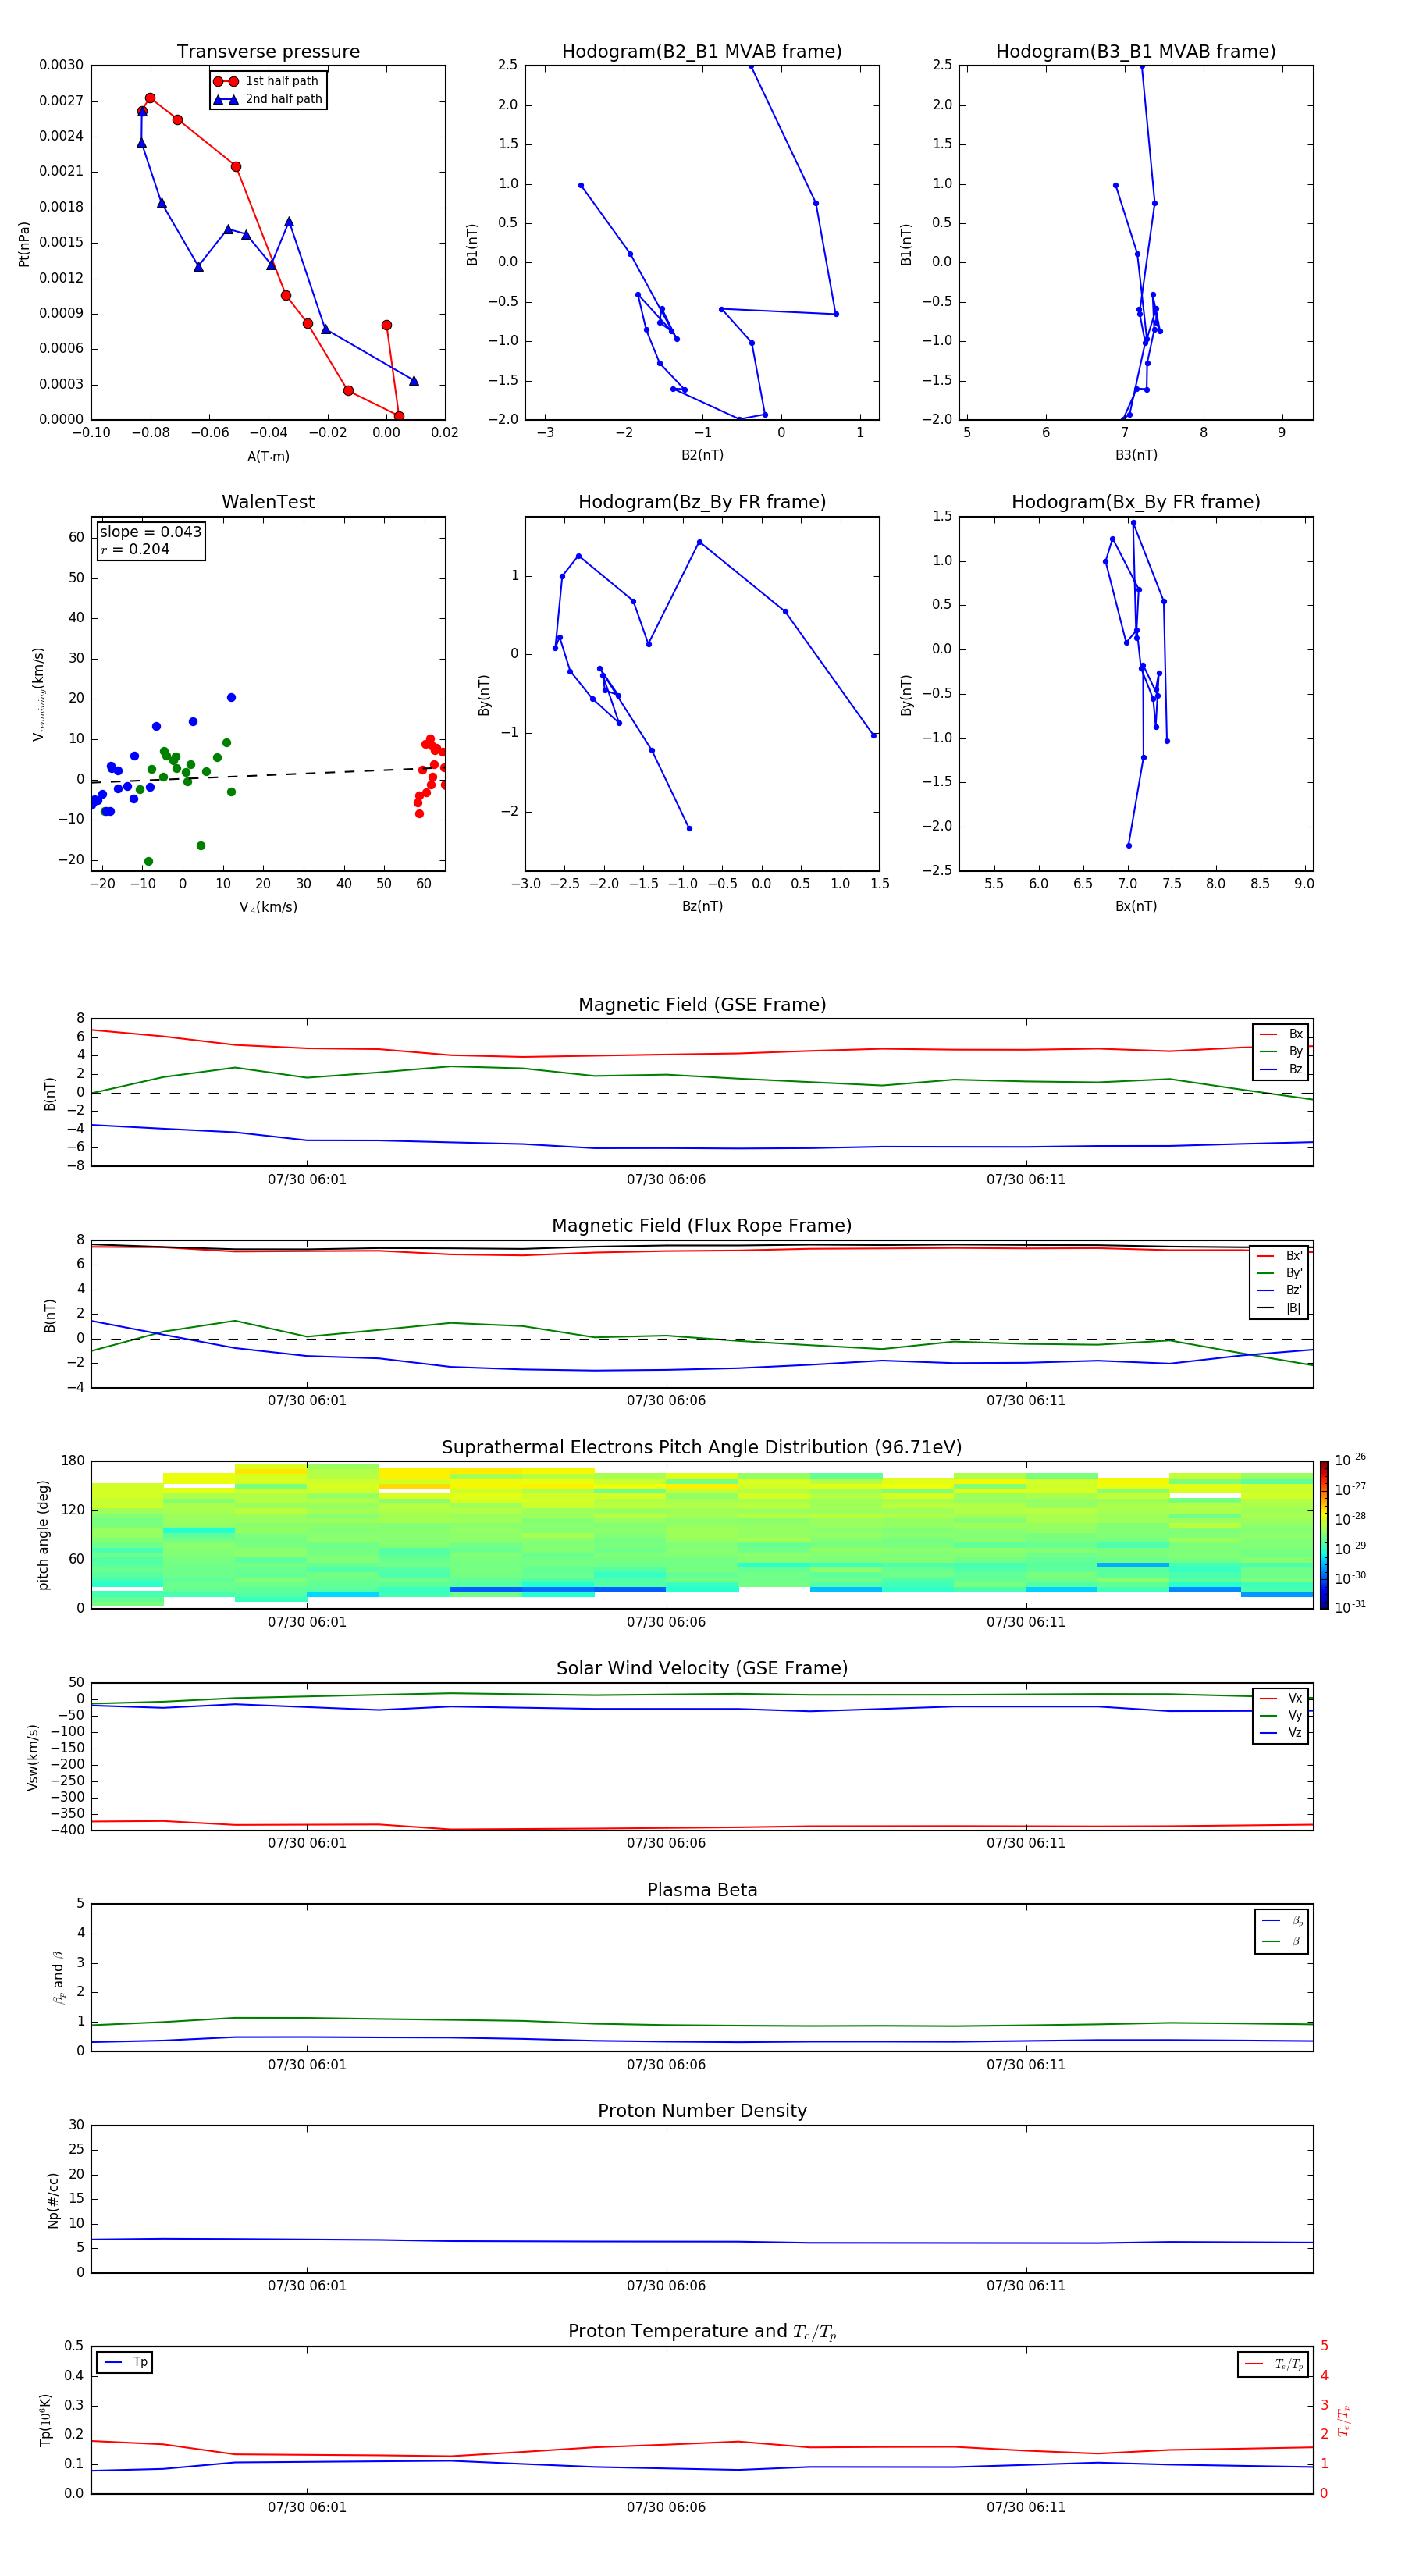Click the Magnetic Field (GSE Frame) title
Viewport: 1405px width, 2576px height.
[701, 1005]
